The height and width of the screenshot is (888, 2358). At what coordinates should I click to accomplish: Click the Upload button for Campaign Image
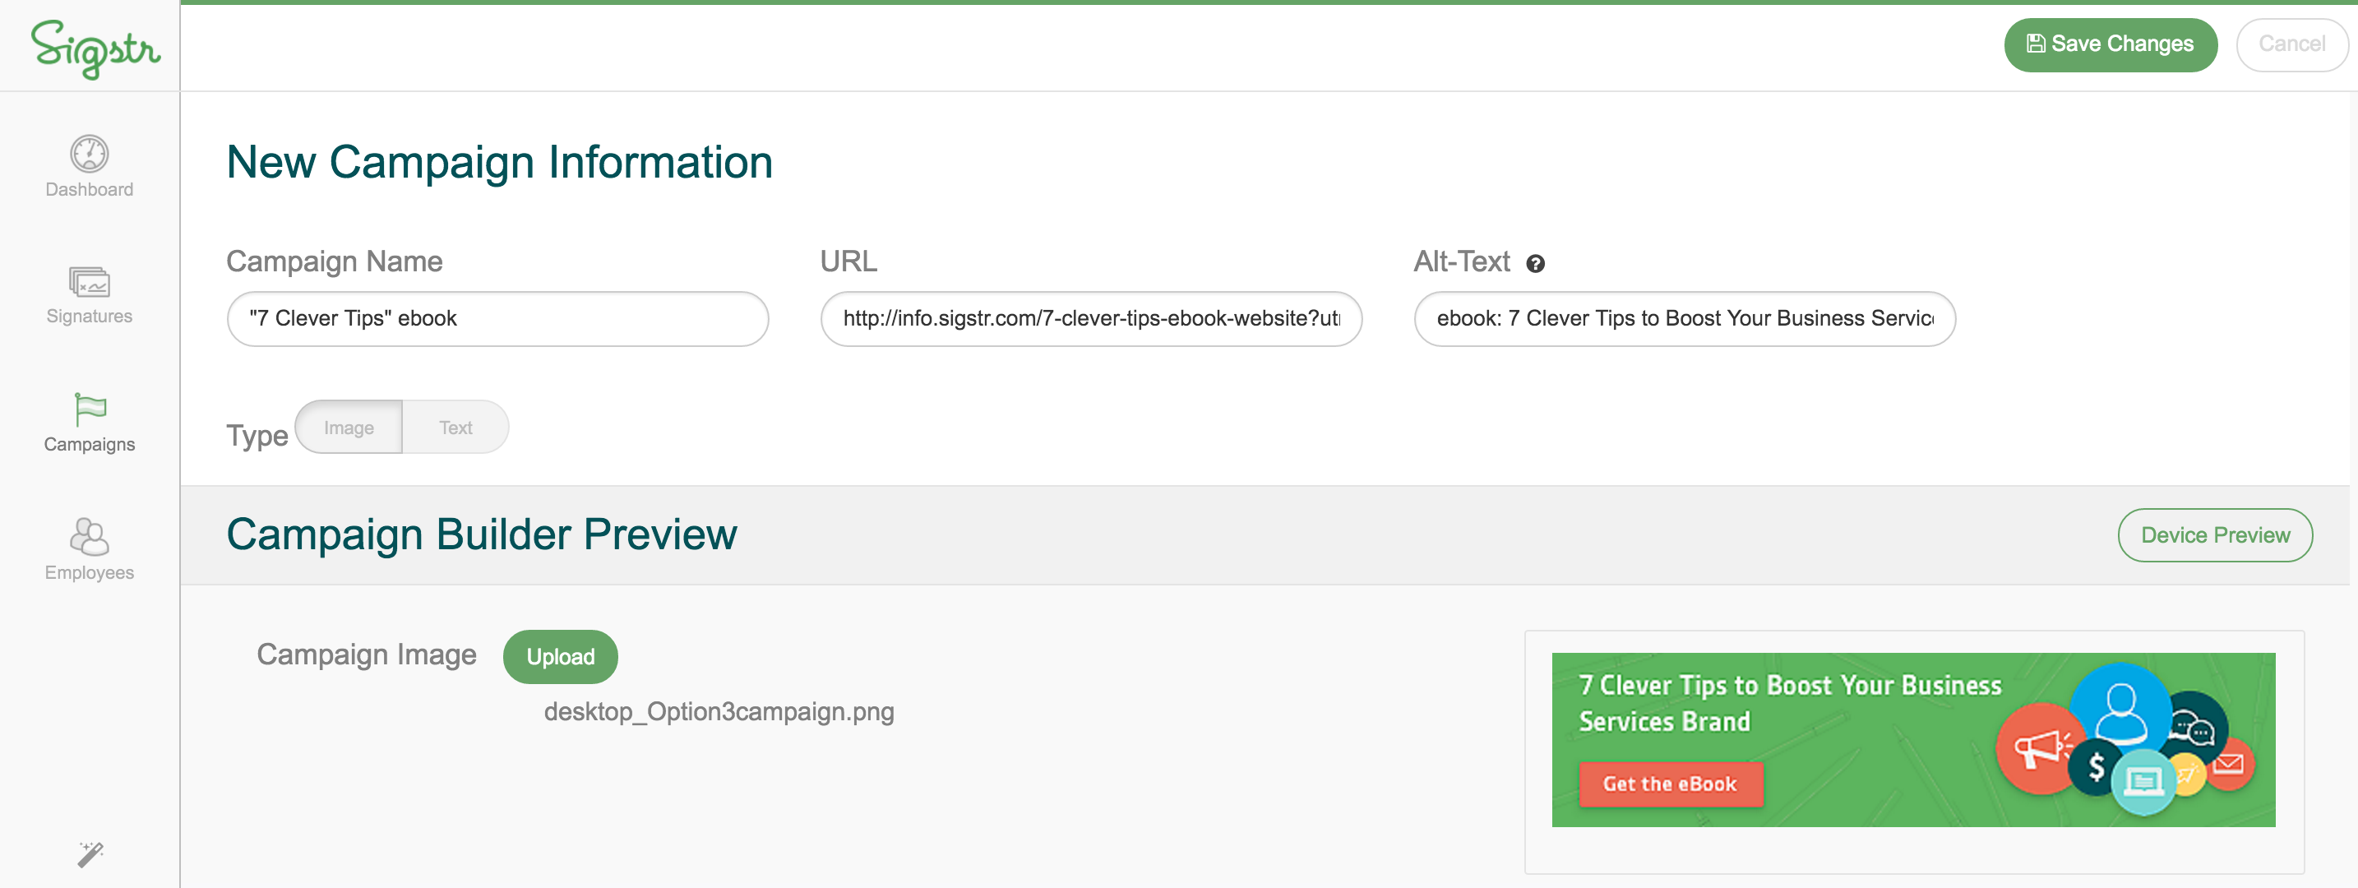coord(561,656)
